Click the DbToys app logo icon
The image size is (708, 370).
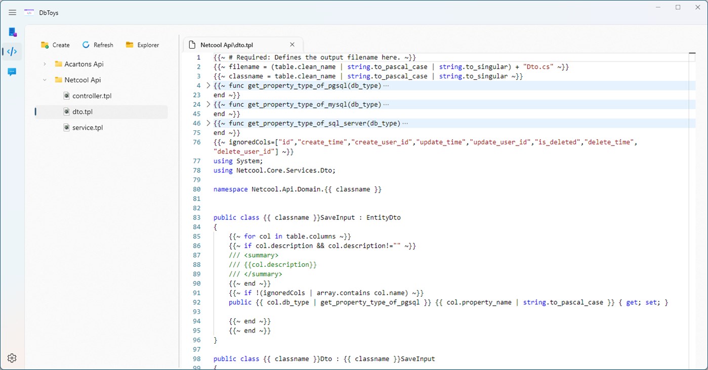29,12
